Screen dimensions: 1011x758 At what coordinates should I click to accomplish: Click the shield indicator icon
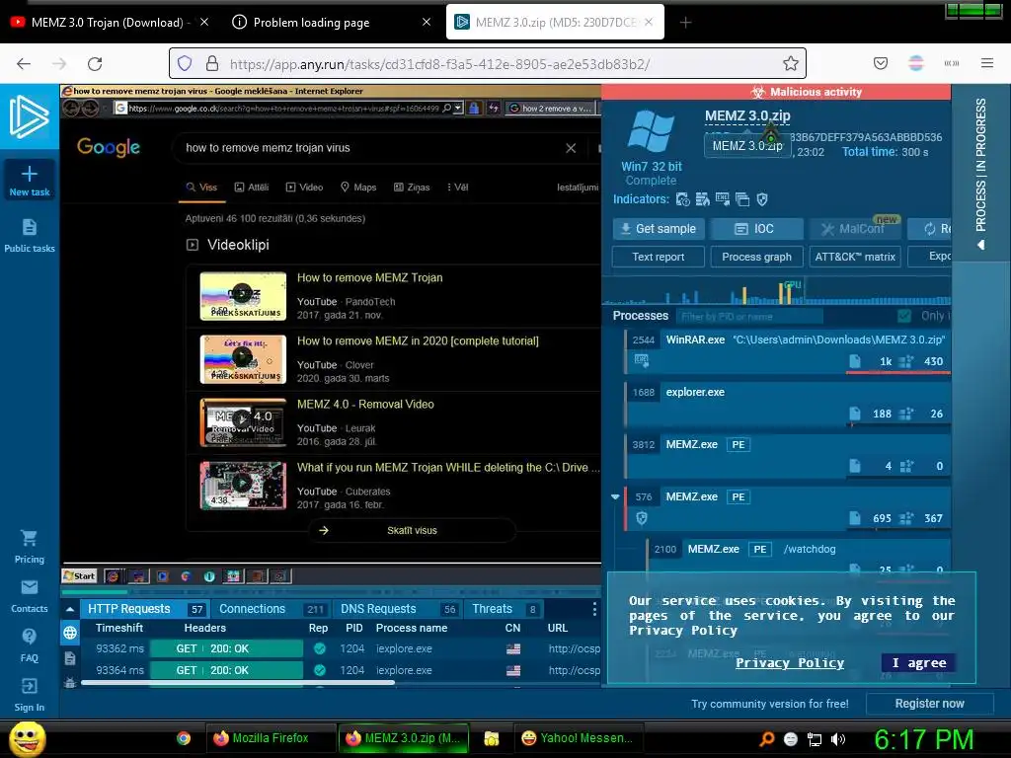pos(762,199)
